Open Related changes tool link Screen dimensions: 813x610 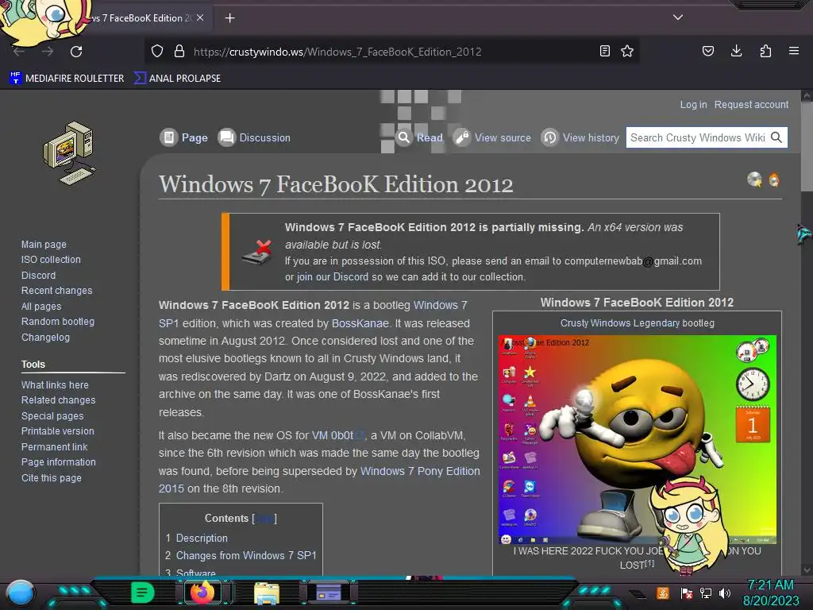58,400
